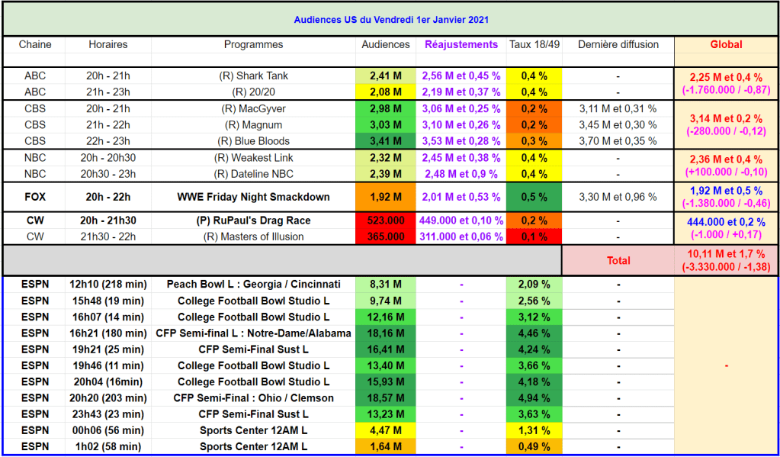The height and width of the screenshot is (457, 780).
Task: Select the Taux 18/49 column header
Action: (534, 44)
